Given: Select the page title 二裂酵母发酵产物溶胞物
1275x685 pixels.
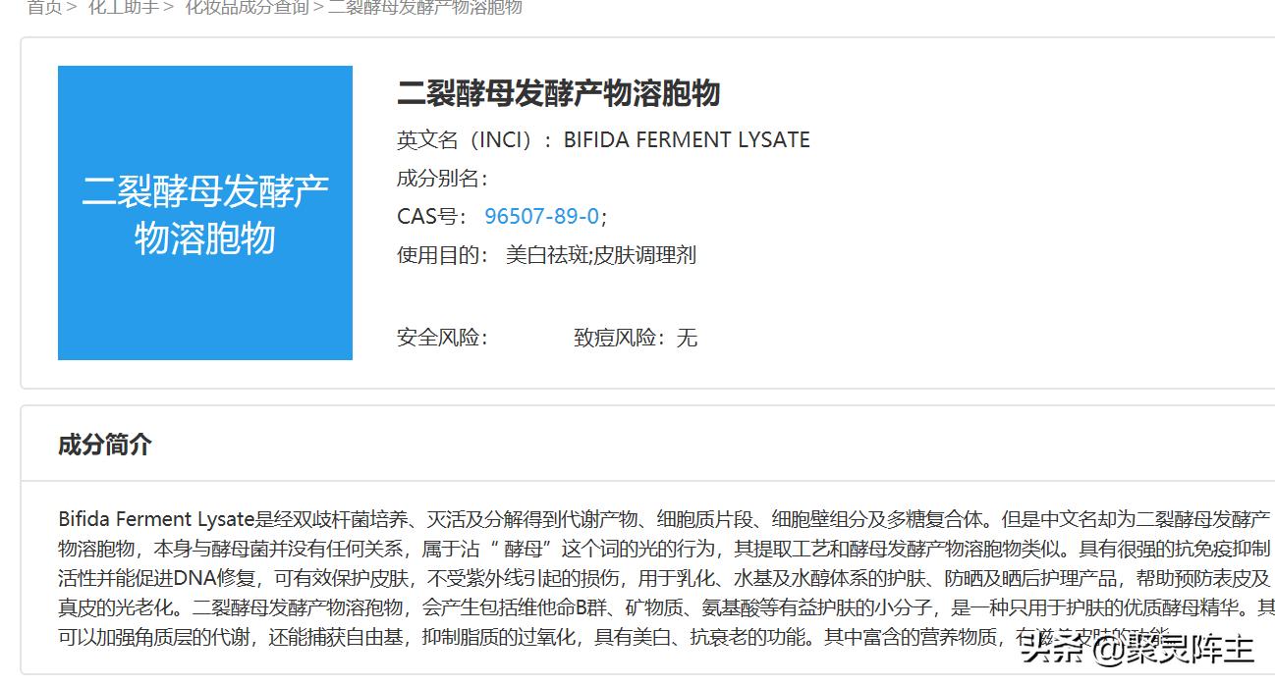Looking at the screenshot, I should pos(557,94).
